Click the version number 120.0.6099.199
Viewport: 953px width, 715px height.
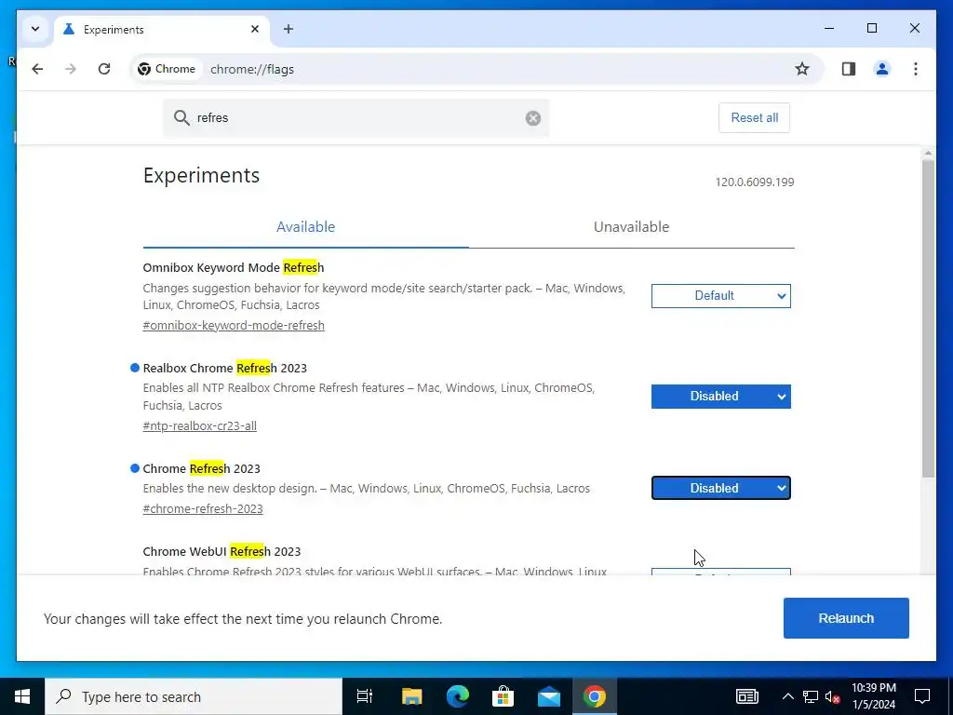click(x=754, y=182)
